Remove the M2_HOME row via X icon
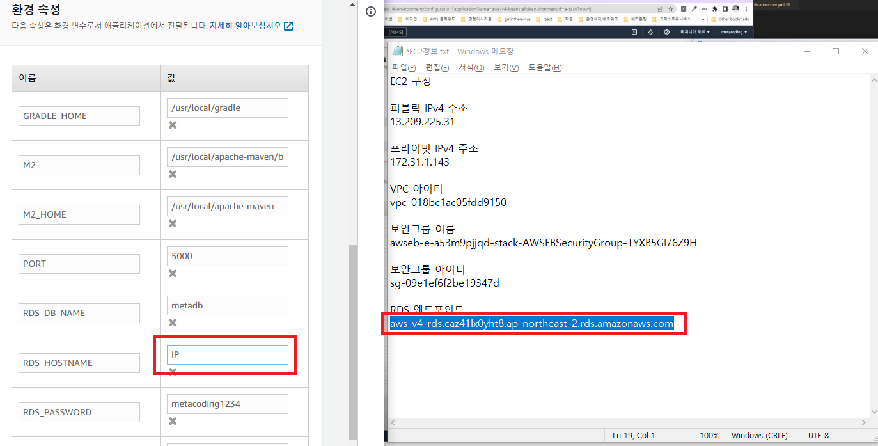Image resolution: width=878 pixels, height=446 pixels. pos(173,223)
